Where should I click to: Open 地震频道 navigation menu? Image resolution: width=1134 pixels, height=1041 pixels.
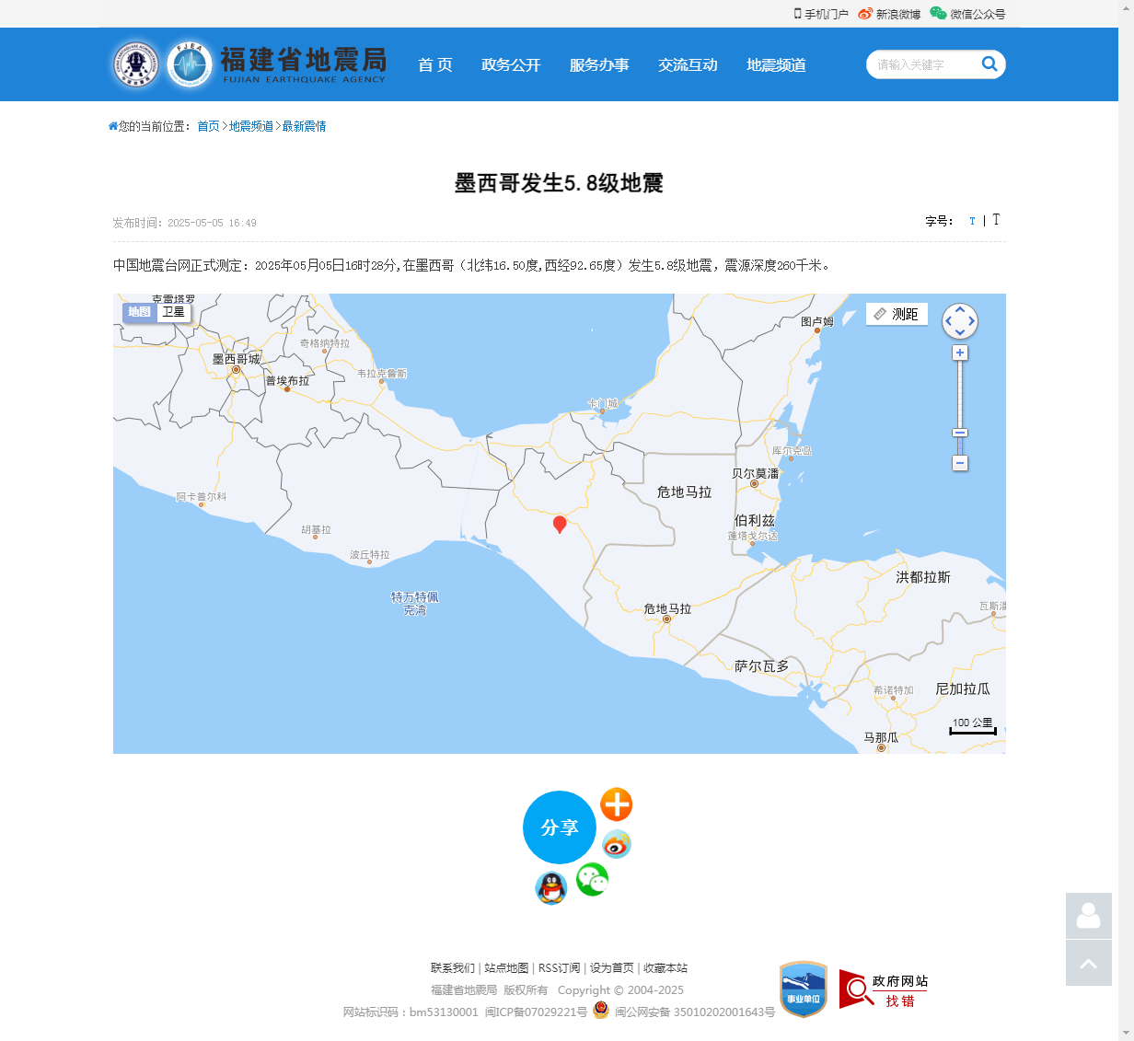776,64
